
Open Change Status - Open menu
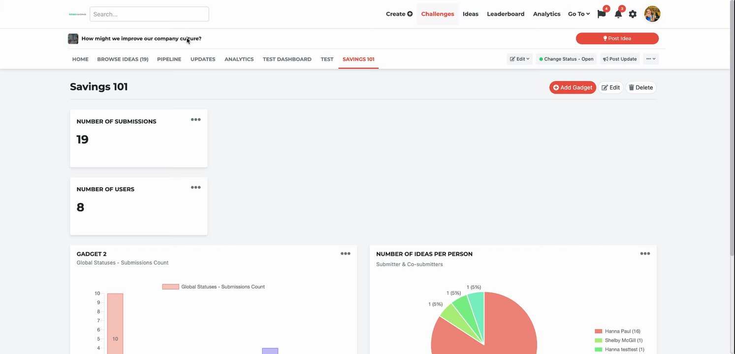click(566, 59)
